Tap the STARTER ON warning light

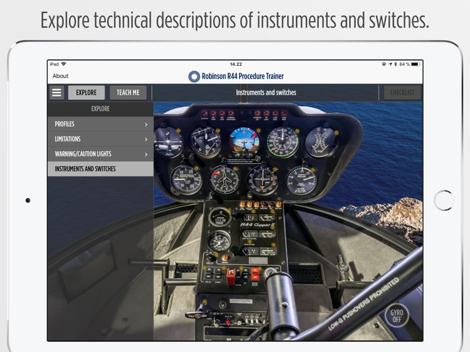[257, 114]
